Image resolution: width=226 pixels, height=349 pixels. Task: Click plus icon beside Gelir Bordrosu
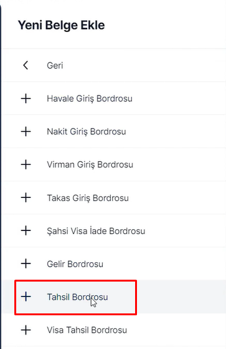(x=26, y=263)
